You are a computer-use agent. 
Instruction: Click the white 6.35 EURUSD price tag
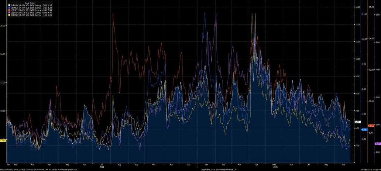tap(358, 122)
